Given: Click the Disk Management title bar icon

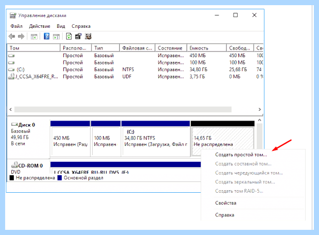Looking at the screenshot, I should (x=13, y=15).
